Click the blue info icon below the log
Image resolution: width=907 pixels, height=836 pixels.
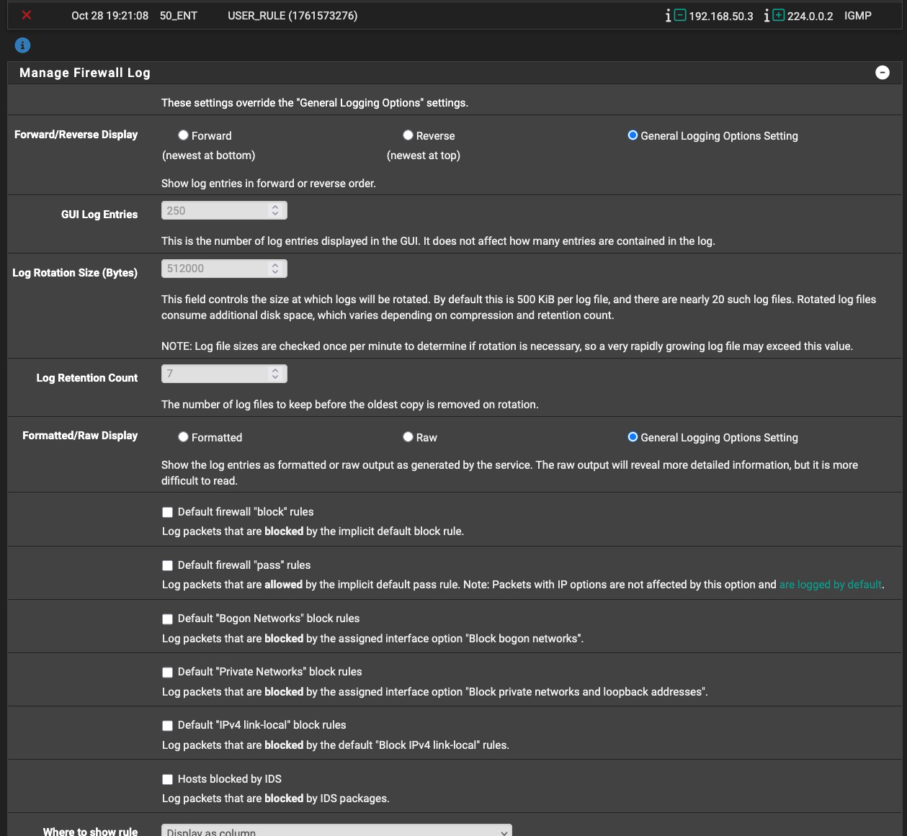(22, 45)
